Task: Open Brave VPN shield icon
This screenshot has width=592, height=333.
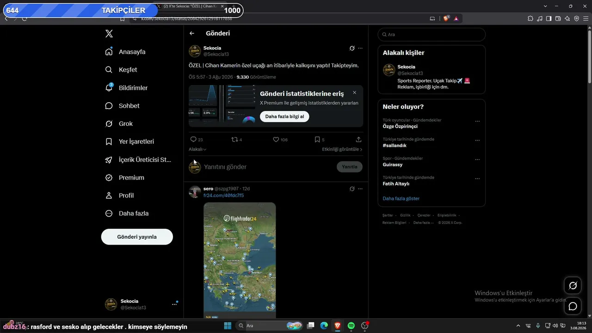Action: pyautogui.click(x=577, y=18)
